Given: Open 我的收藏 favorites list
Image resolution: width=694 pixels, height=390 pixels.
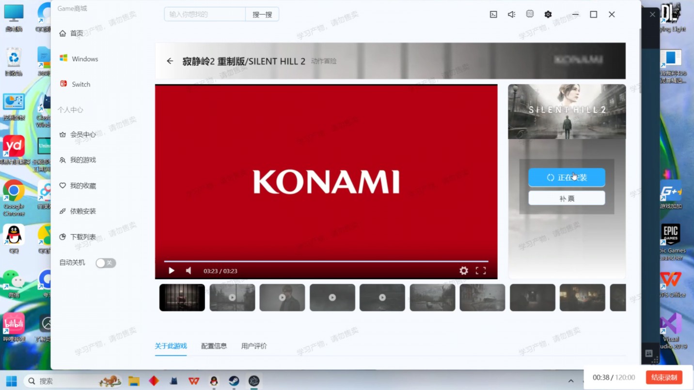Looking at the screenshot, I should 78,186.
